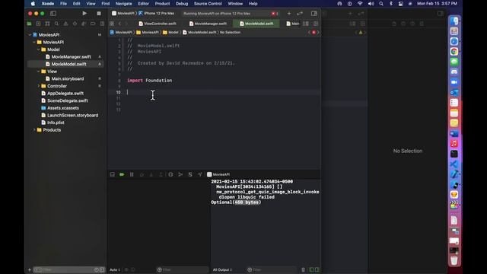Image resolution: width=487 pixels, height=274 pixels.
Task: Select the Issue navigator warning icon
Action: point(65,24)
